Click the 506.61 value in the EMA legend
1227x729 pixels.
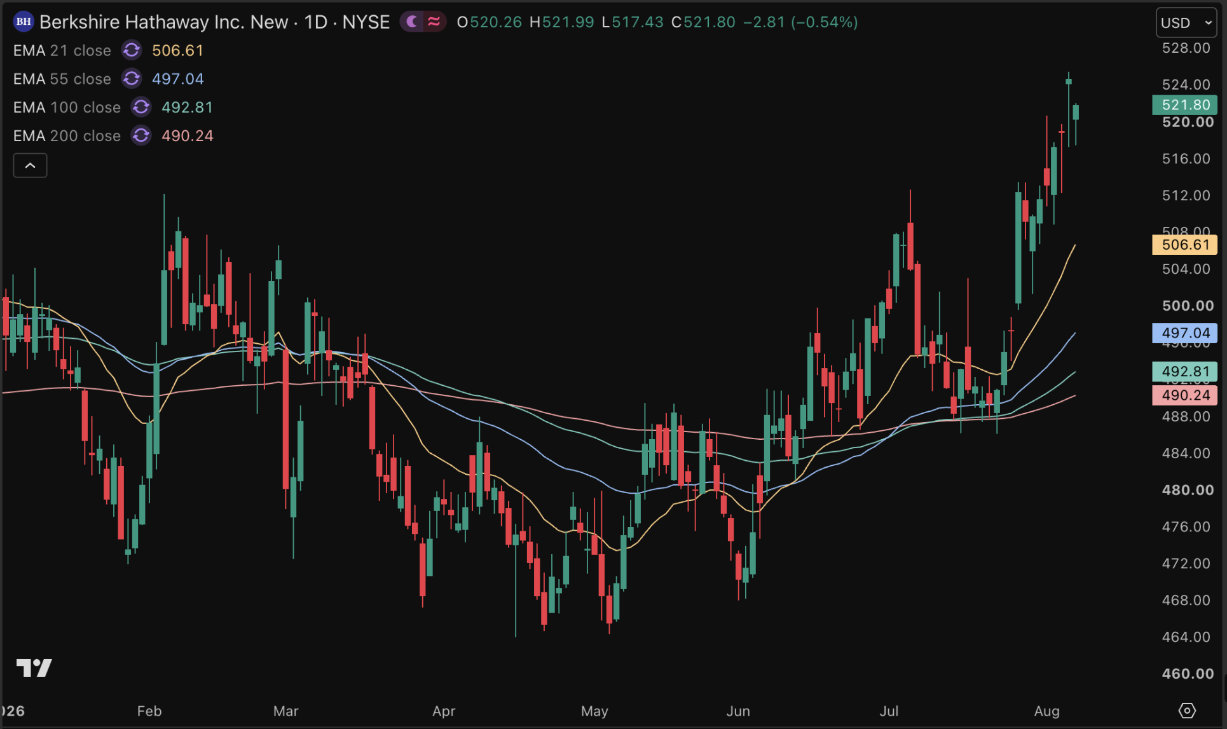(x=178, y=50)
